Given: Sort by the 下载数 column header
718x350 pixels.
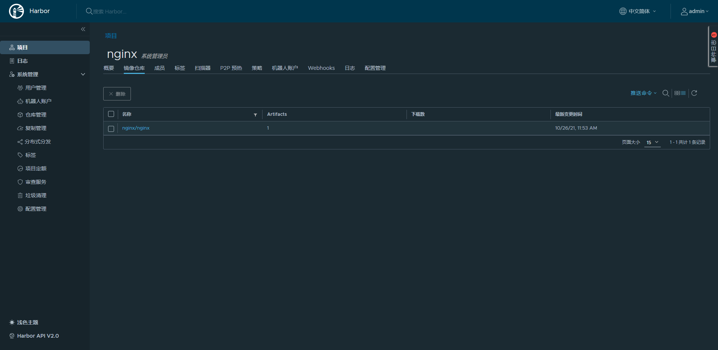Looking at the screenshot, I should pos(418,114).
